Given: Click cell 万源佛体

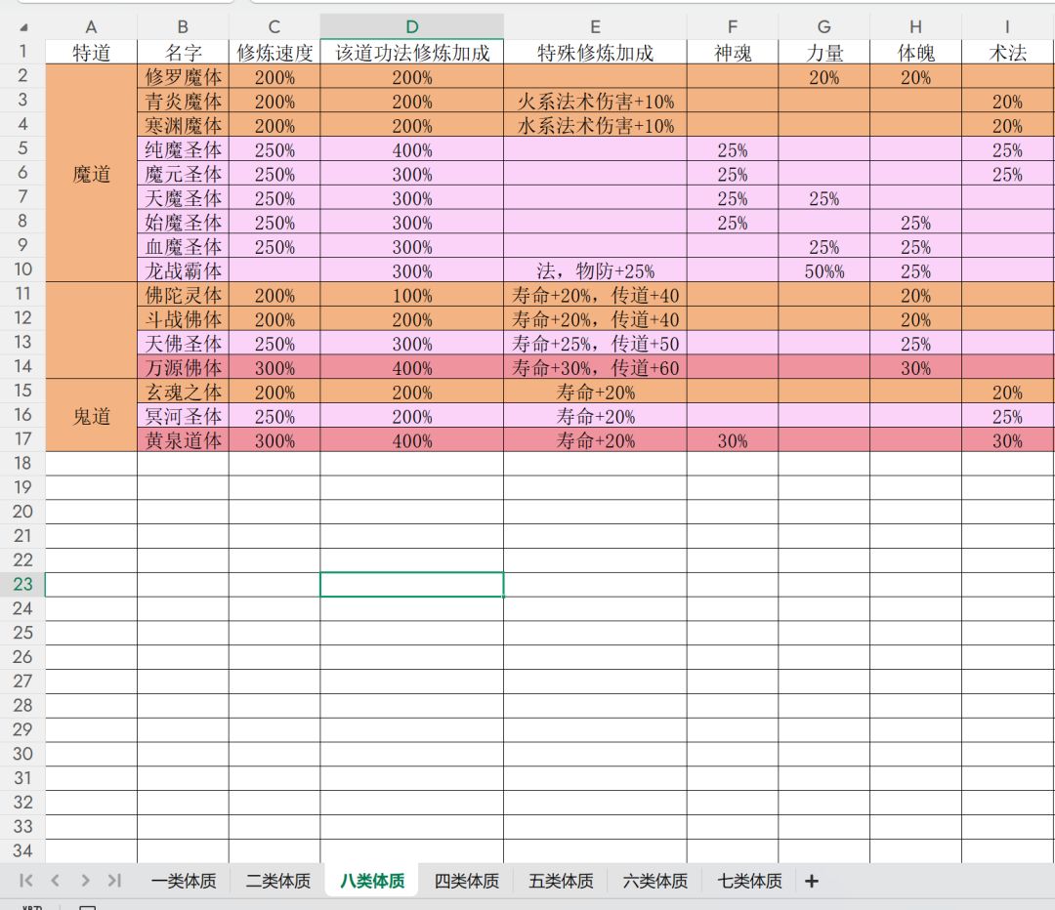Looking at the screenshot, I should coord(183,367).
